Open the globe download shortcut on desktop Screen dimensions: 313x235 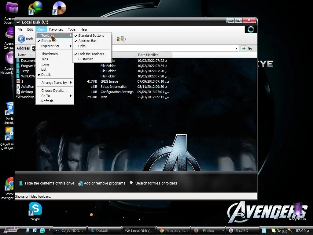35,8
